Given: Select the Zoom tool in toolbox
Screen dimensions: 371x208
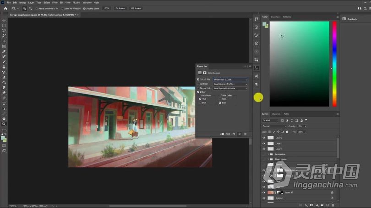Looking at the screenshot, I should [4, 124].
